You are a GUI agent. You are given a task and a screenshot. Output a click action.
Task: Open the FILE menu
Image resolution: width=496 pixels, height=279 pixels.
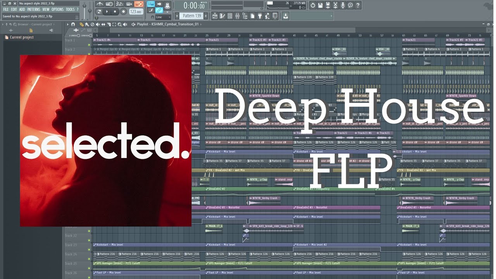[x=6, y=9]
